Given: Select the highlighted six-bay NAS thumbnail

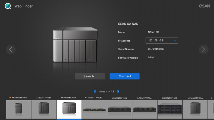Looking at the screenshot, I should click(69, 109).
